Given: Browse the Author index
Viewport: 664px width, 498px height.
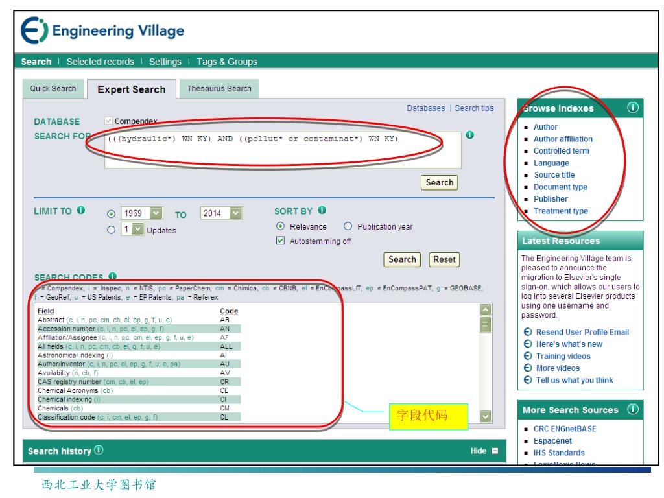Looking at the screenshot, I should [545, 126].
